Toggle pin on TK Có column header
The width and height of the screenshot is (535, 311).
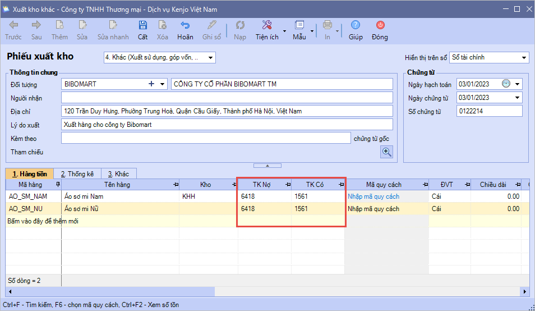(x=341, y=185)
